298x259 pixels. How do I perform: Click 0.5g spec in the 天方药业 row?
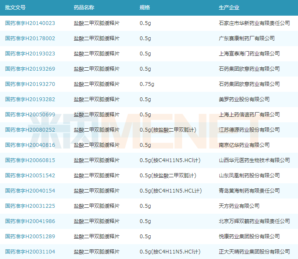pos(145,206)
